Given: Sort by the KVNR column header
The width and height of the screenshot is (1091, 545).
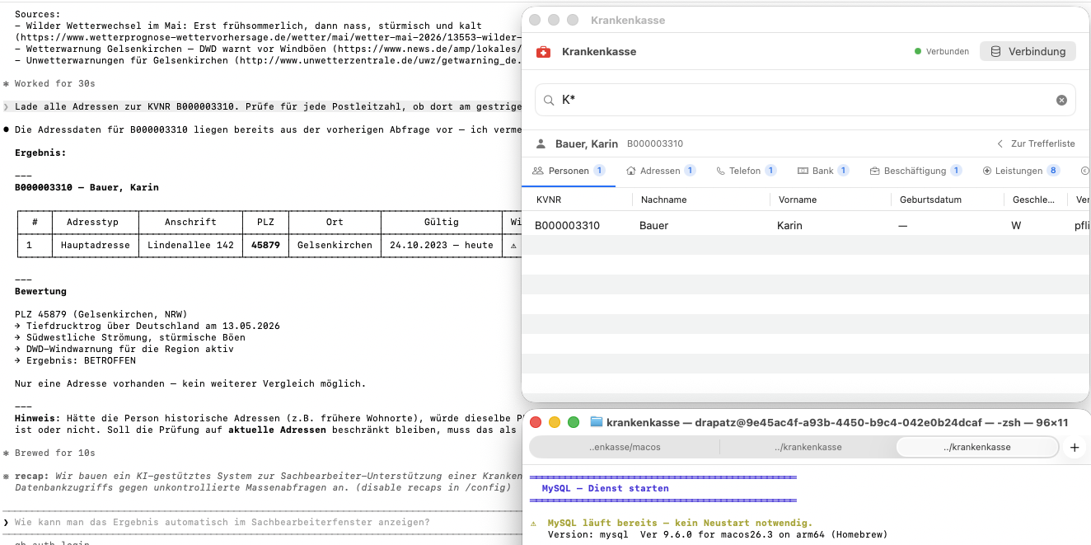Looking at the screenshot, I should [549, 200].
